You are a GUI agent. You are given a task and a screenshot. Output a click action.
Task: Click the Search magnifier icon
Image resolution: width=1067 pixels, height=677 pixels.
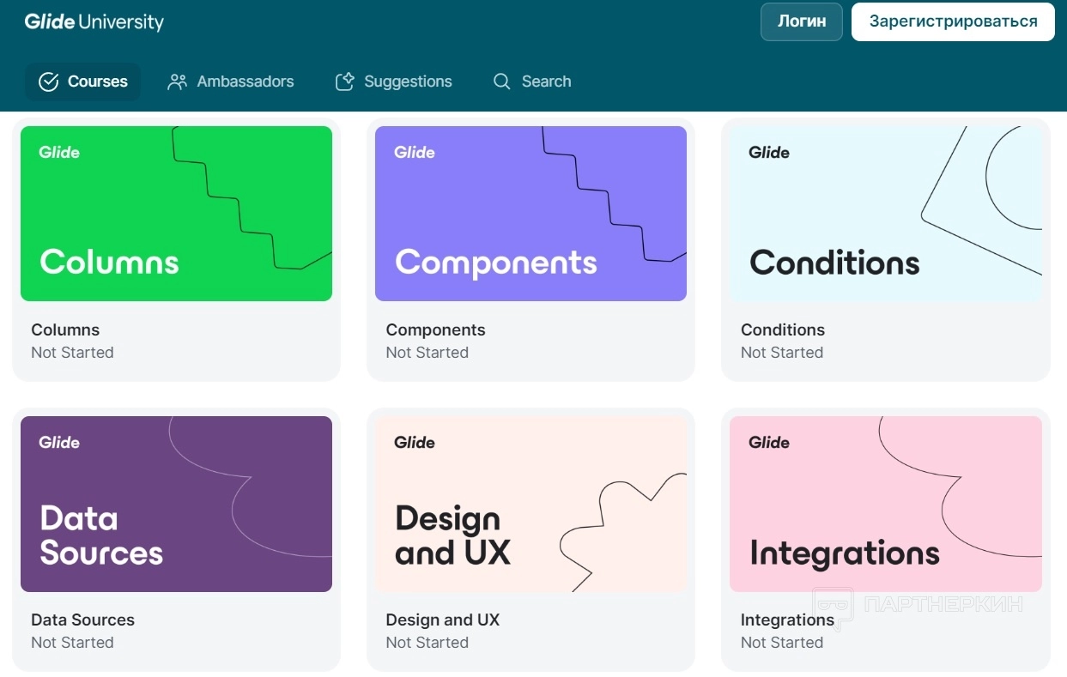pyautogui.click(x=502, y=82)
